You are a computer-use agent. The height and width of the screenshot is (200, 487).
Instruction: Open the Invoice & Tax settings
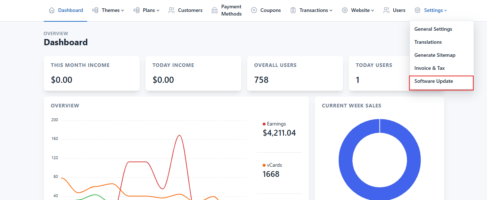point(429,68)
